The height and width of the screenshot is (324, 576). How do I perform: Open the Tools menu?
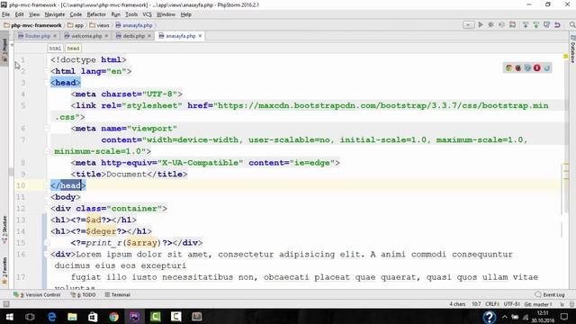tap(131, 14)
